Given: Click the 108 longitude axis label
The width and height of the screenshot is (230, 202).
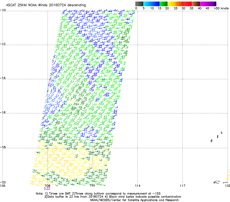Looking at the screenshot, I should 47,186.
